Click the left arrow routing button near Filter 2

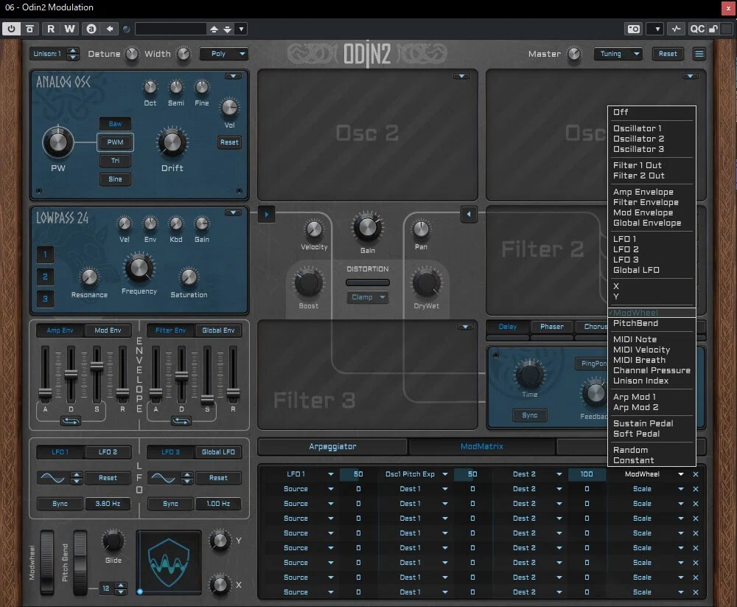469,215
